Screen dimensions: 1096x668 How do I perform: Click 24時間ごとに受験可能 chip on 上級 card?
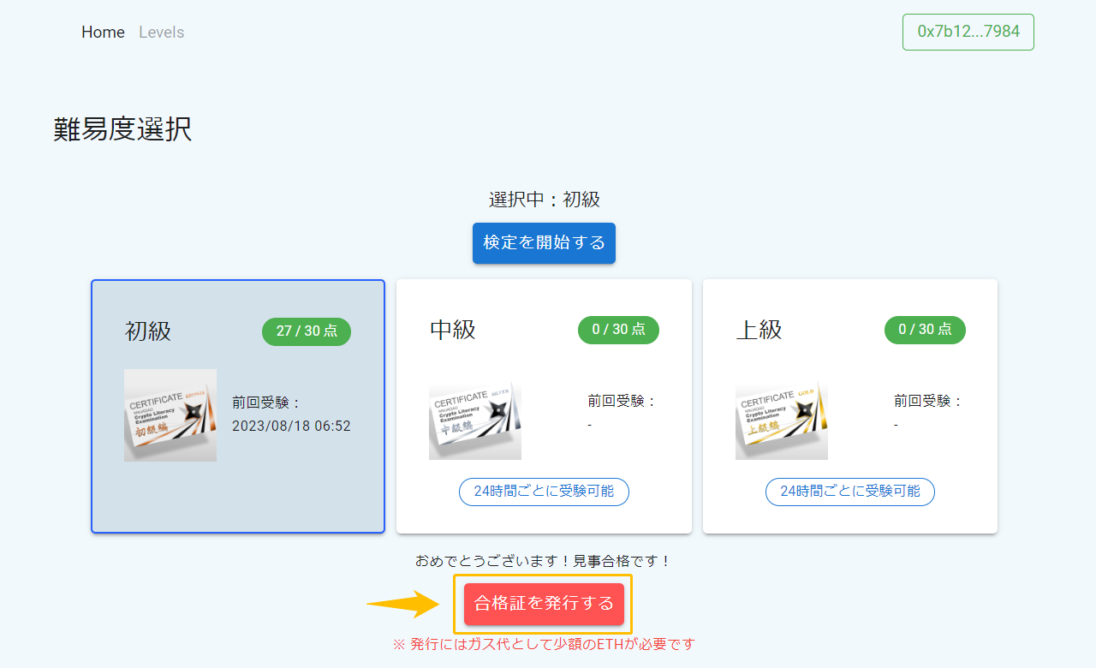[x=850, y=492]
